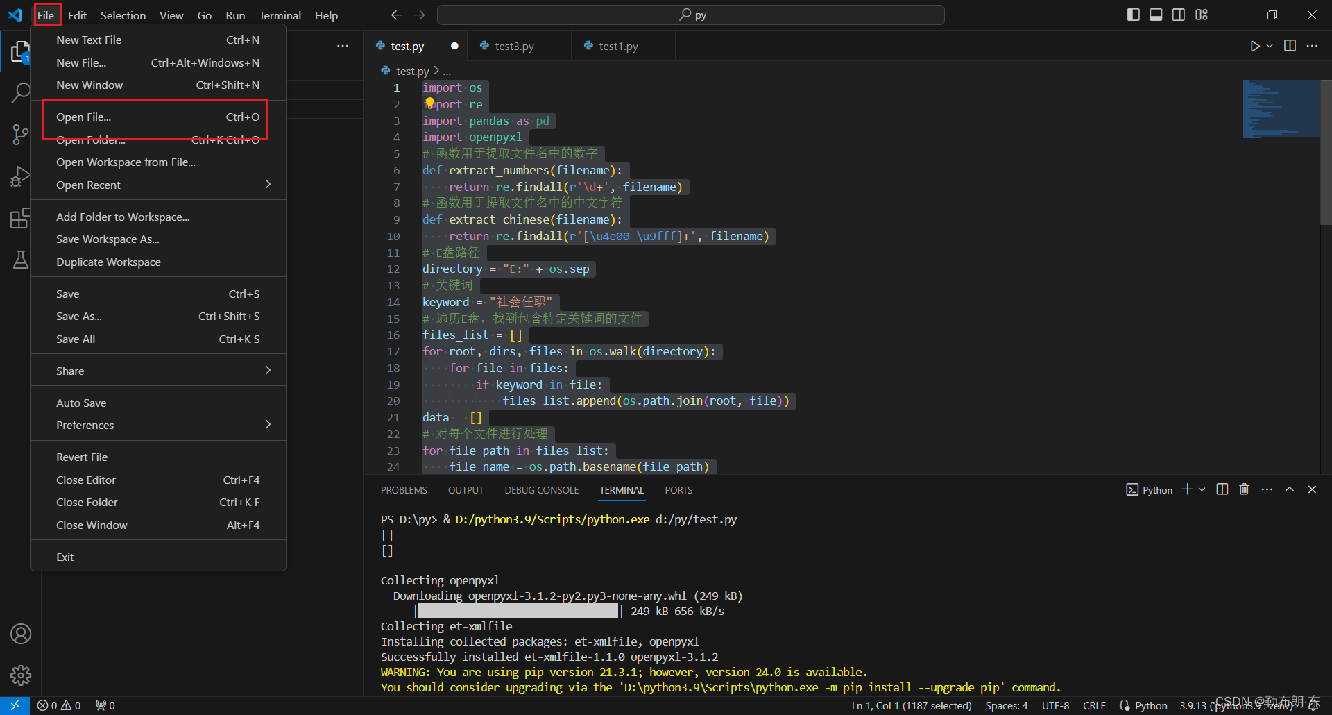Toggle the primary side bar visibility
The height and width of the screenshot is (715, 1332).
click(1134, 15)
